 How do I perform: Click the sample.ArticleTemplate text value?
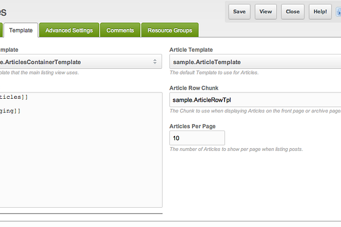click(207, 62)
